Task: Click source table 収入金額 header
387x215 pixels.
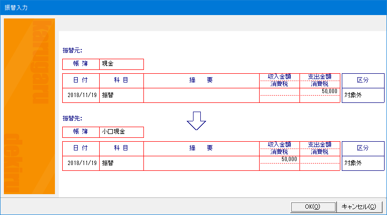Action: pyautogui.click(x=280, y=77)
